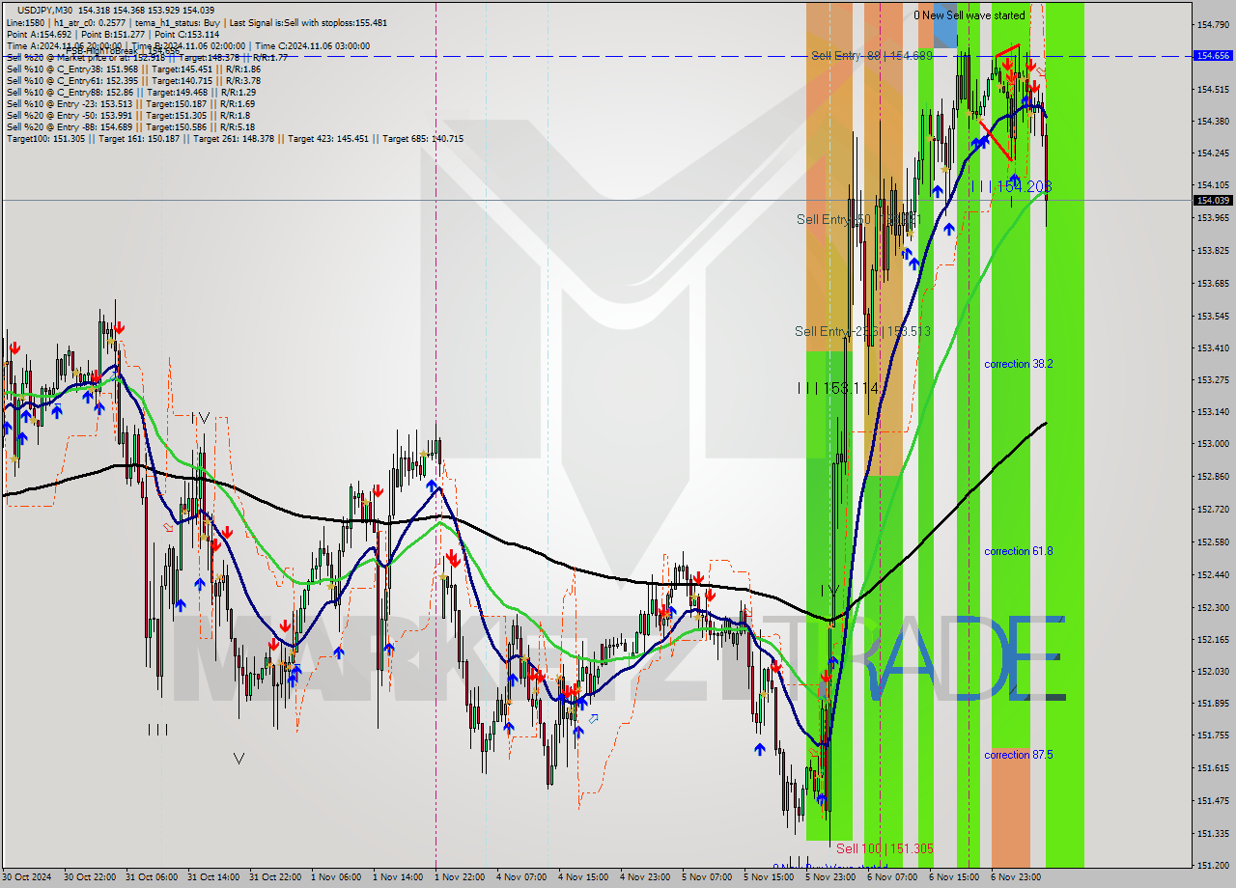Click the '0 New Sell wave started' label

tap(969, 15)
